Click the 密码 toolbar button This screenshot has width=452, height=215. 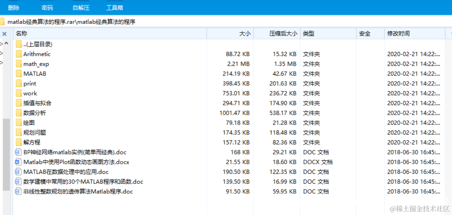47,7
